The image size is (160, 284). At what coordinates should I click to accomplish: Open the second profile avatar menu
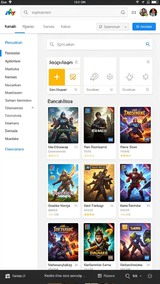coord(153,12)
